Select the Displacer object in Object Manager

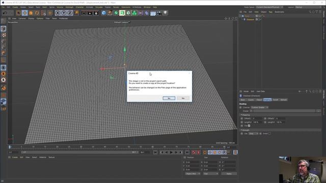(x=250, y=19)
